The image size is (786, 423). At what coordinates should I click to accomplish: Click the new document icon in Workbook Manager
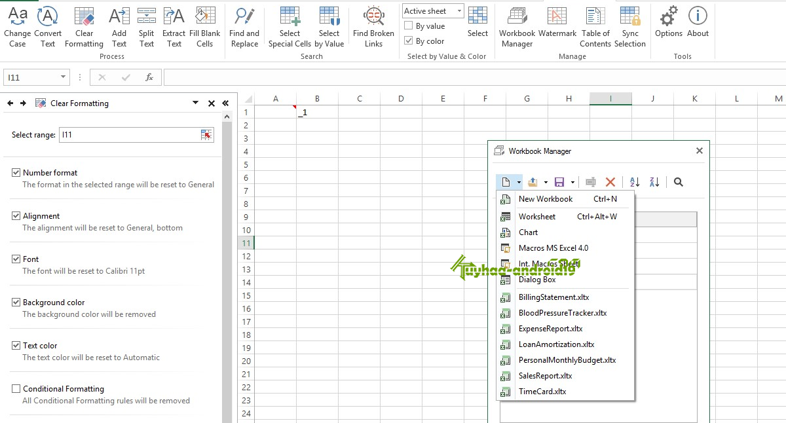pyautogui.click(x=506, y=182)
